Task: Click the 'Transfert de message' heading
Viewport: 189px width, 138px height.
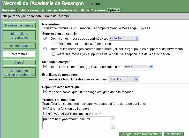Action: [59, 100]
